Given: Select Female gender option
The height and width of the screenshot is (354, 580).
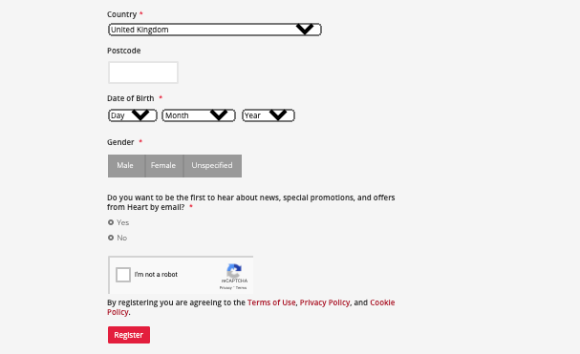Looking at the screenshot, I should (x=163, y=165).
